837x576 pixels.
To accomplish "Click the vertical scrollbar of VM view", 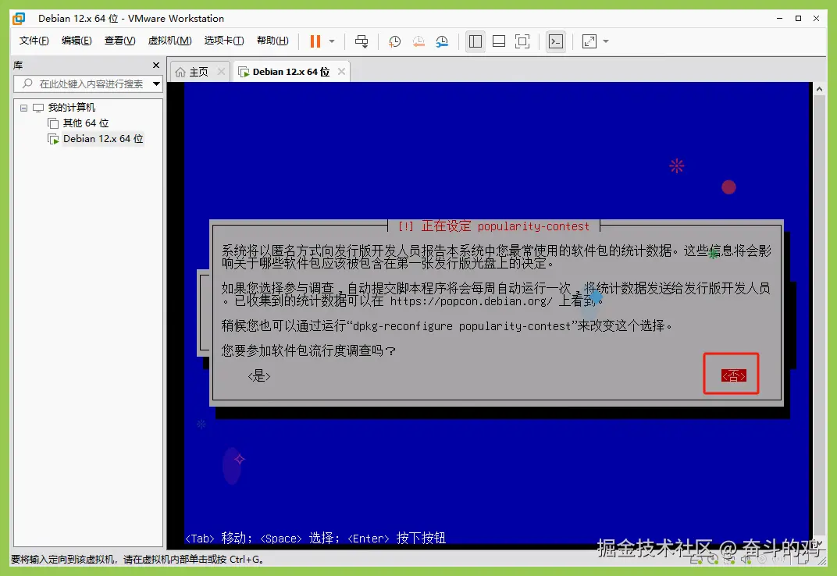I will tap(819, 315).
